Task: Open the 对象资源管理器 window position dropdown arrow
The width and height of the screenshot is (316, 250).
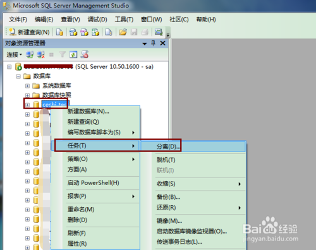Action: click(x=145, y=44)
